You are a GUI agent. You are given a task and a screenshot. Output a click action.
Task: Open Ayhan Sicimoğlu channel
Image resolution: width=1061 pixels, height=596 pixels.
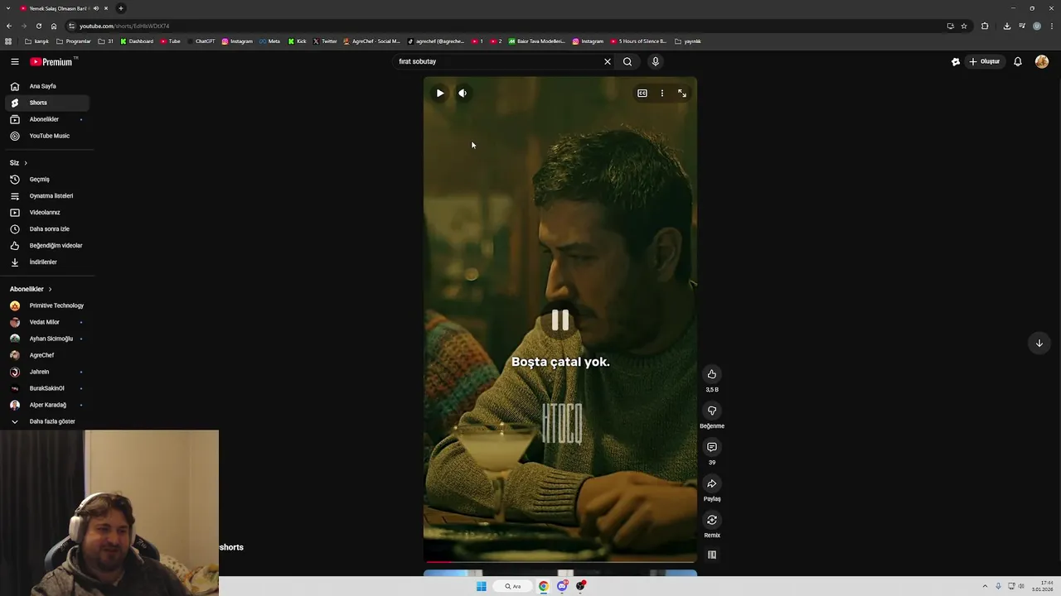click(x=46, y=339)
